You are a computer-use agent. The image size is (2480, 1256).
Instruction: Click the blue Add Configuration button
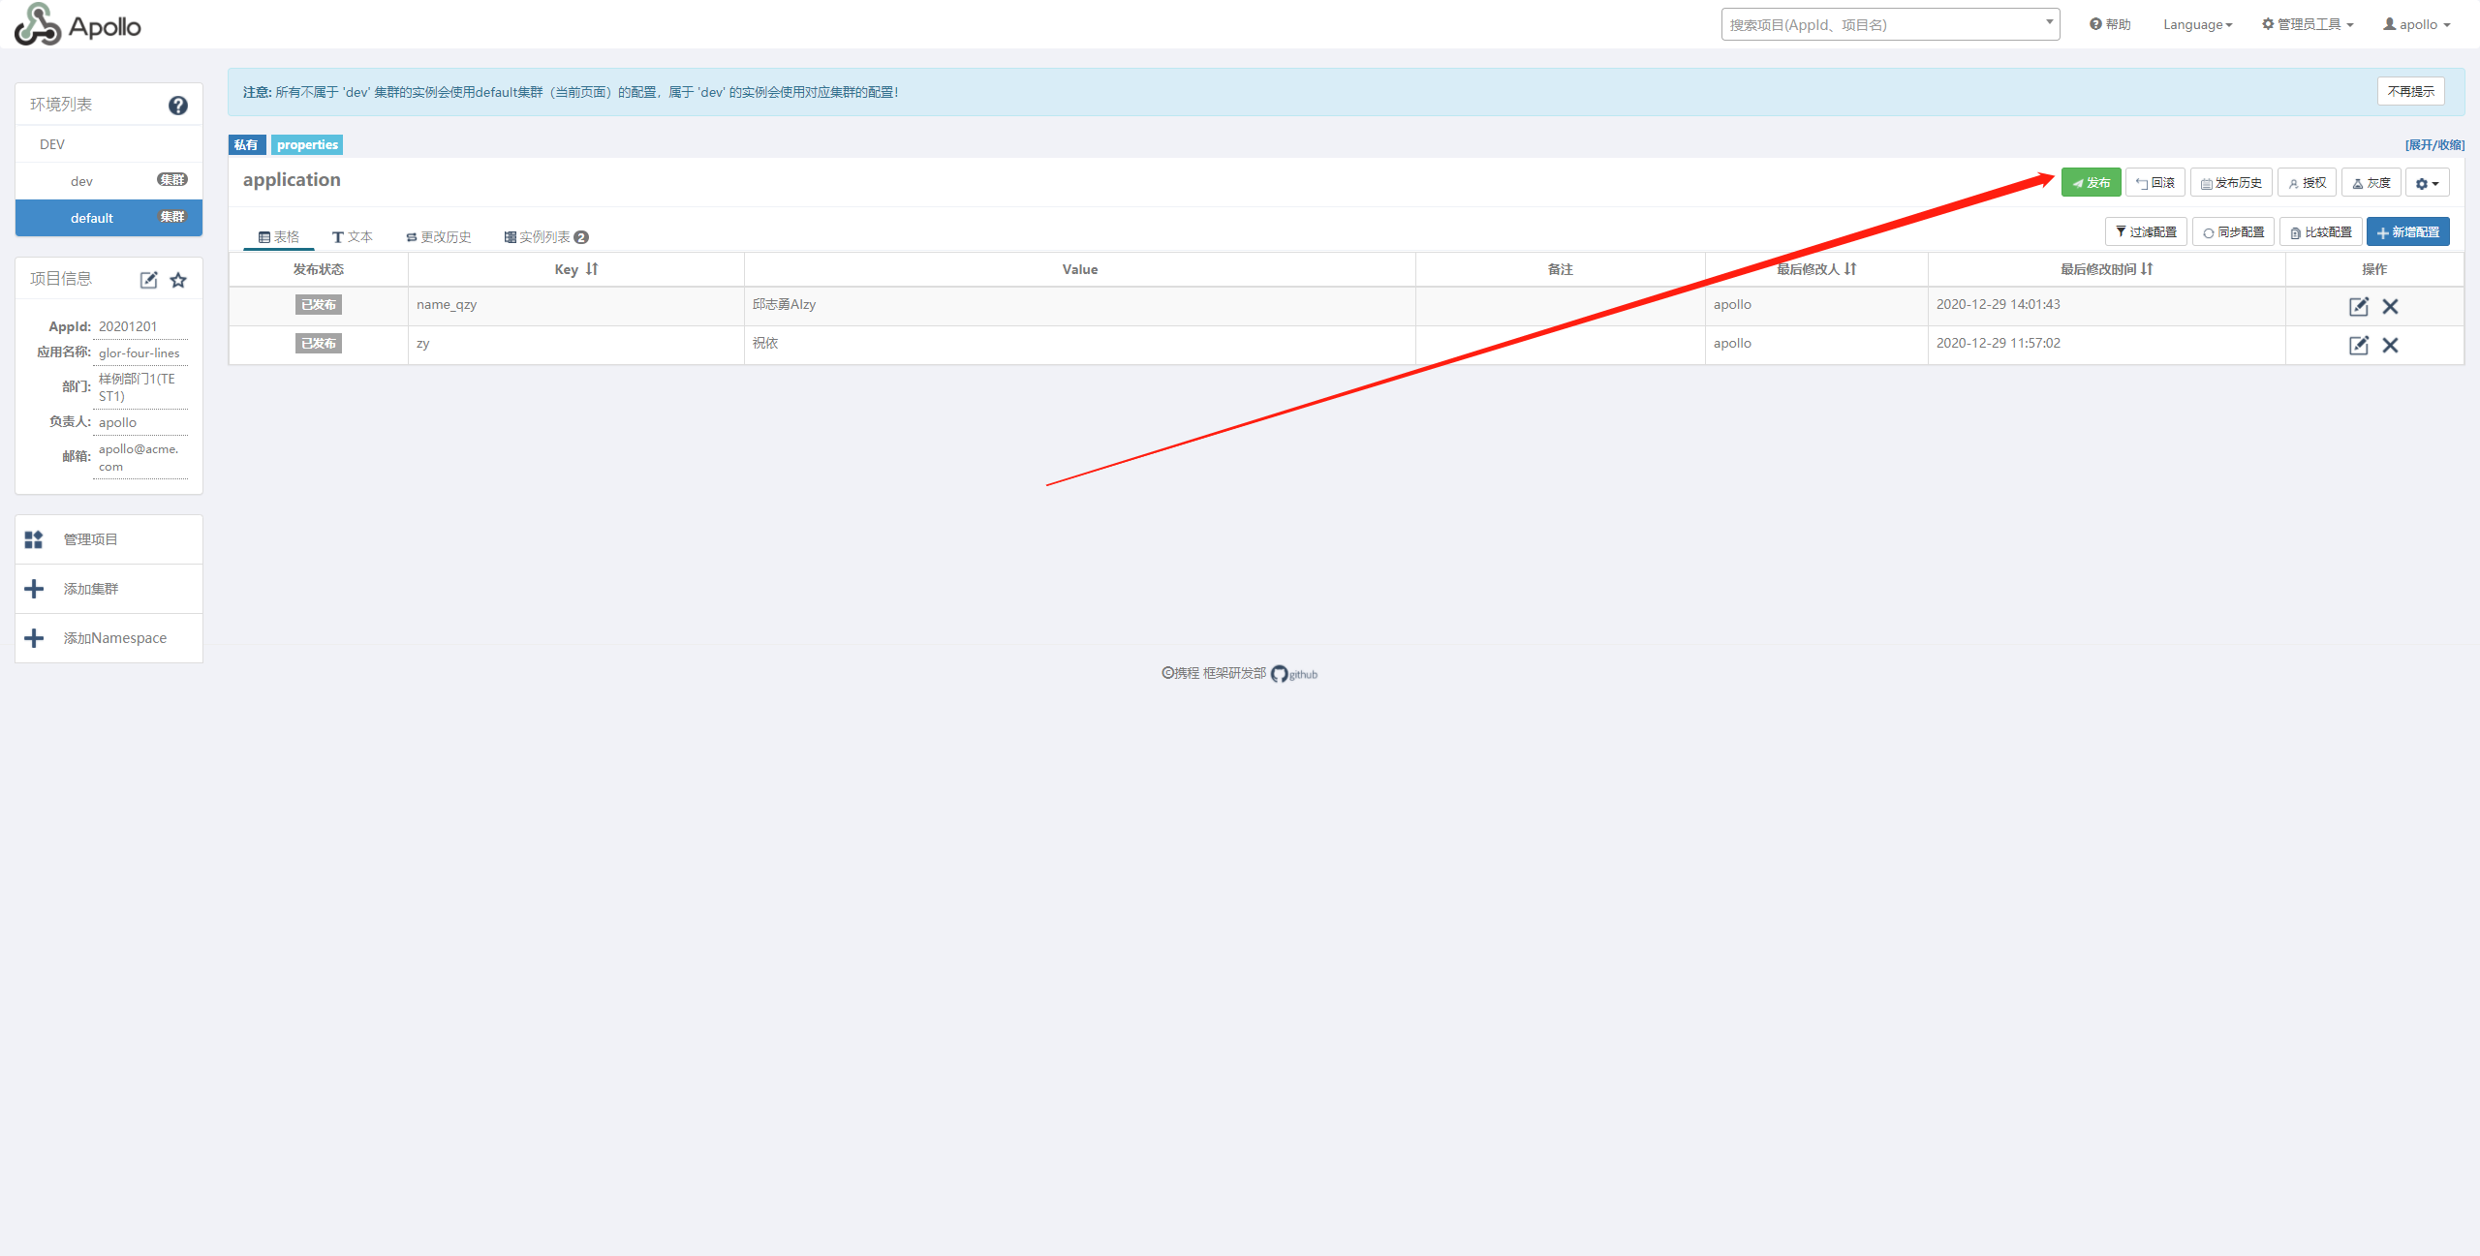2407,232
